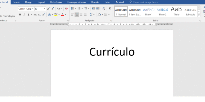The height and width of the screenshot is (102, 205).
Task: Decrease paragraph indent
Action: point(93,9)
